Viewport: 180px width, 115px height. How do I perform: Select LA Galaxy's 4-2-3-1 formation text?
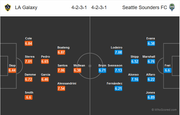(79, 8)
